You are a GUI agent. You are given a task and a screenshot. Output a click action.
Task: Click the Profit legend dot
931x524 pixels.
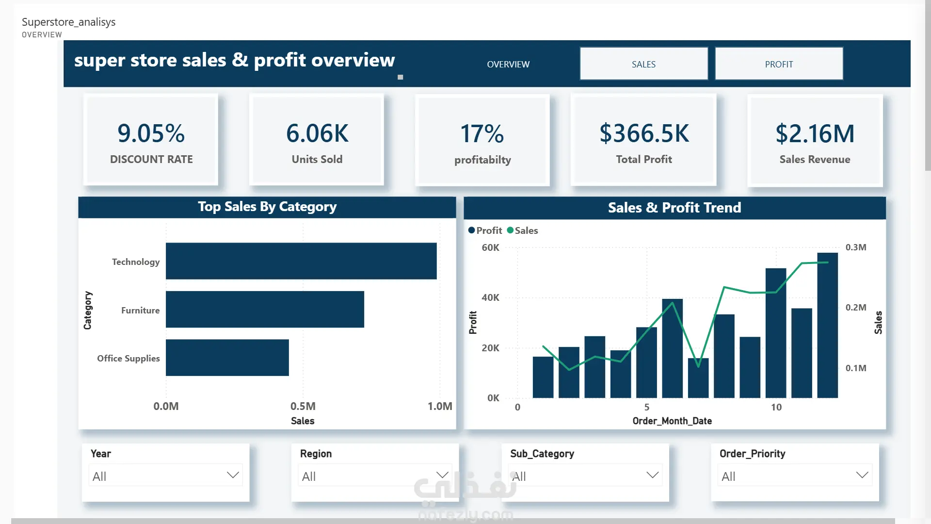471,230
